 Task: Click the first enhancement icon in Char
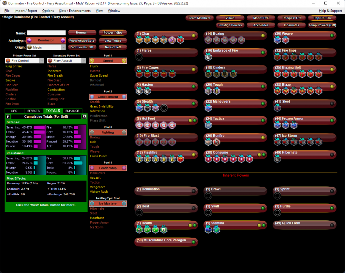pos(139,40)
